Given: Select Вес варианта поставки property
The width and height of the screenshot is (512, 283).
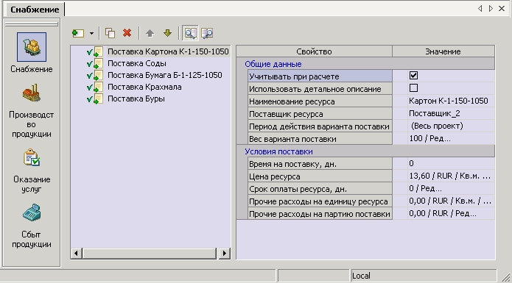Looking at the screenshot, I should (320, 139).
